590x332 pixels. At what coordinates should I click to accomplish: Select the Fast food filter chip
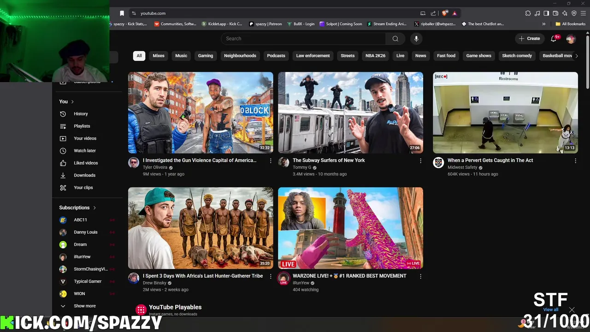446,56
